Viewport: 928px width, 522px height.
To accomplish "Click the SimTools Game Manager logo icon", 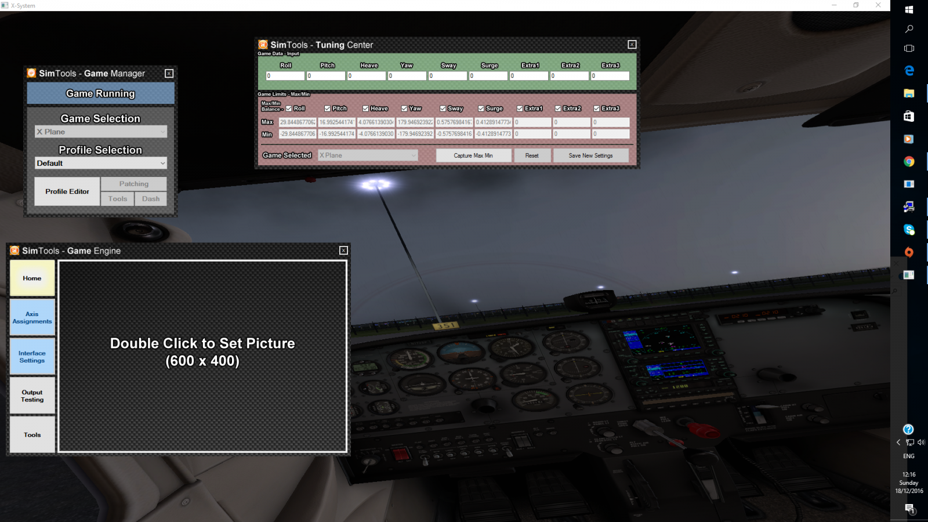I will [x=31, y=73].
